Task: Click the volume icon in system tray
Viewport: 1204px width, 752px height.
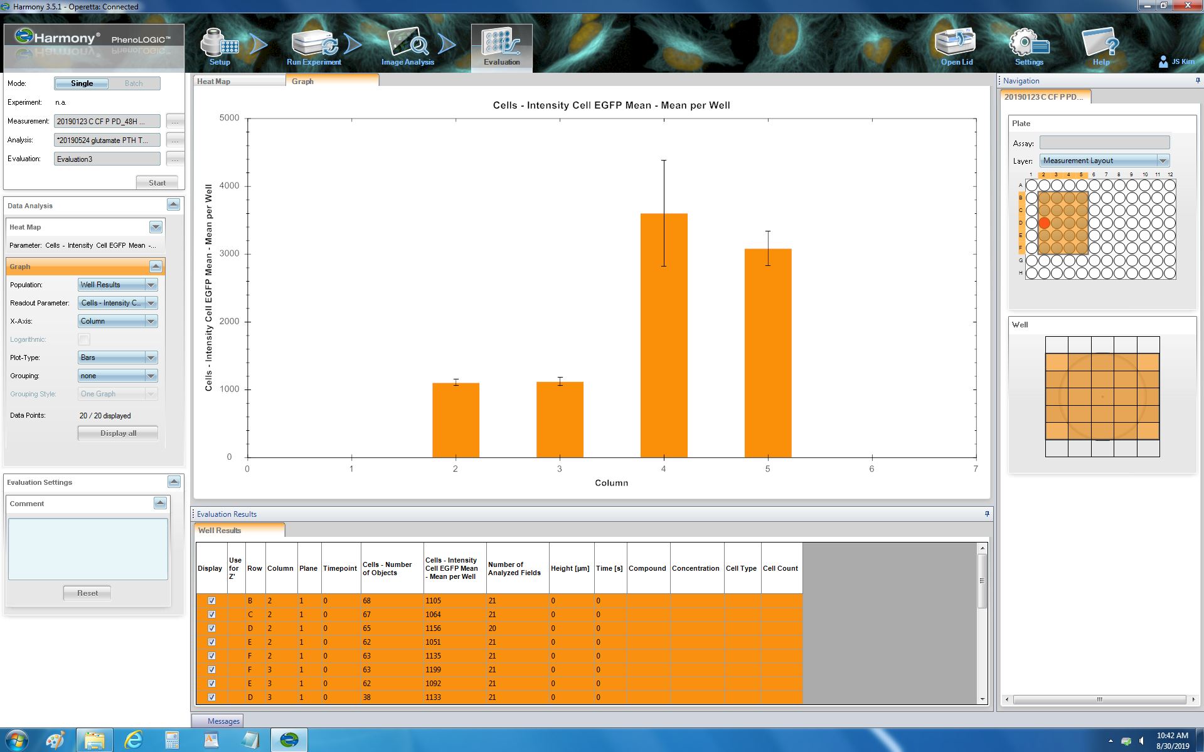Action: pos(1142,741)
